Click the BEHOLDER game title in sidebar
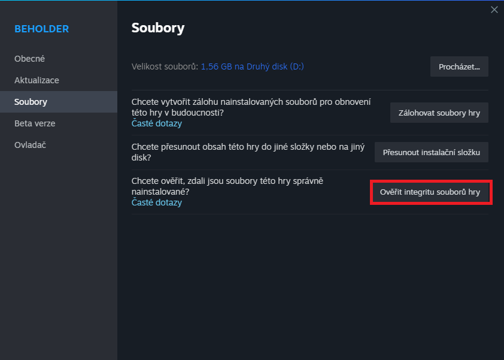The height and width of the screenshot is (360, 504). [x=42, y=29]
